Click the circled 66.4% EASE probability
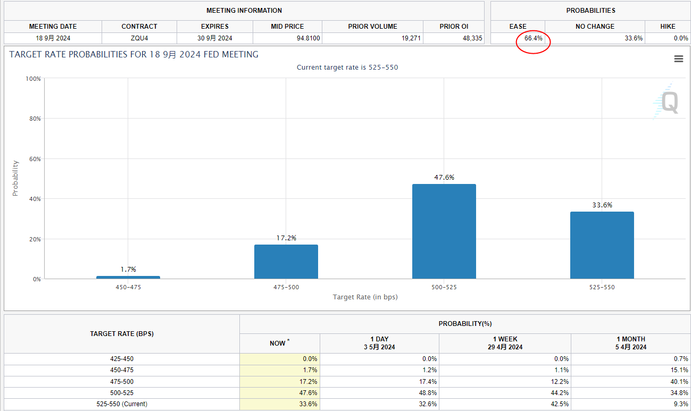The width and height of the screenshot is (691, 411). pyautogui.click(x=533, y=38)
